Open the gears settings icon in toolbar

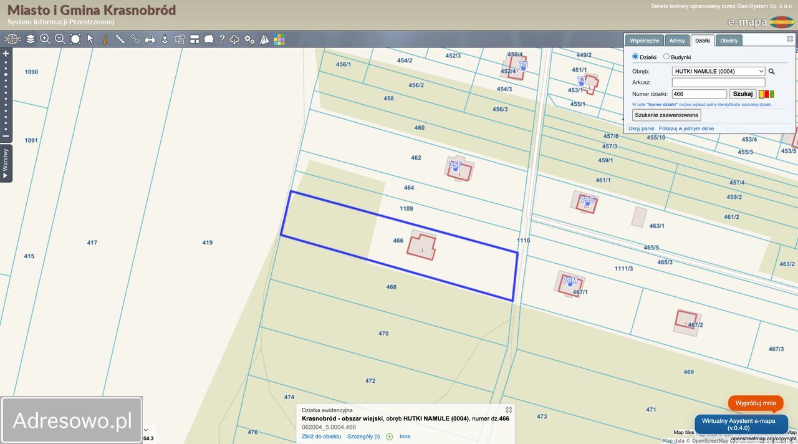coord(249,39)
